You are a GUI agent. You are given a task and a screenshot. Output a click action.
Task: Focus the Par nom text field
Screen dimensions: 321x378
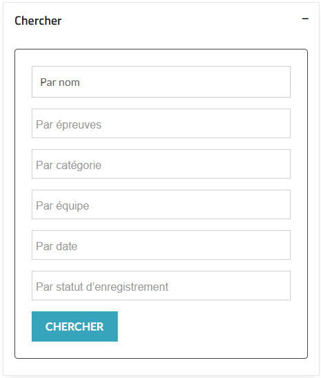tap(161, 82)
